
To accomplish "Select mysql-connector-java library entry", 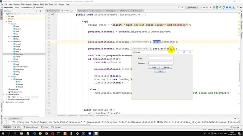I will click(20, 99).
